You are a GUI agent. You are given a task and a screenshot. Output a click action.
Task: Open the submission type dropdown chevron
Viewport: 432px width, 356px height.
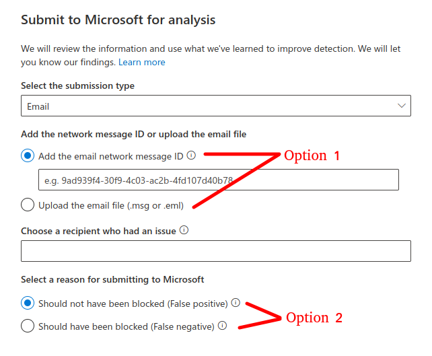(402, 106)
